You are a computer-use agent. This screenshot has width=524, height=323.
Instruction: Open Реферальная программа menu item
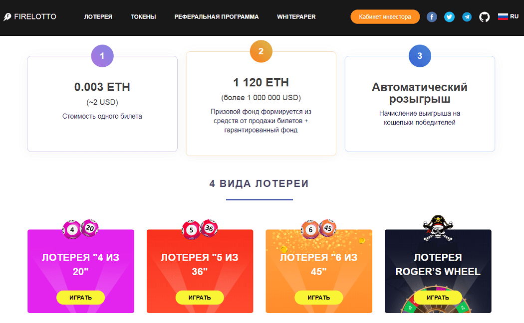(x=217, y=16)
